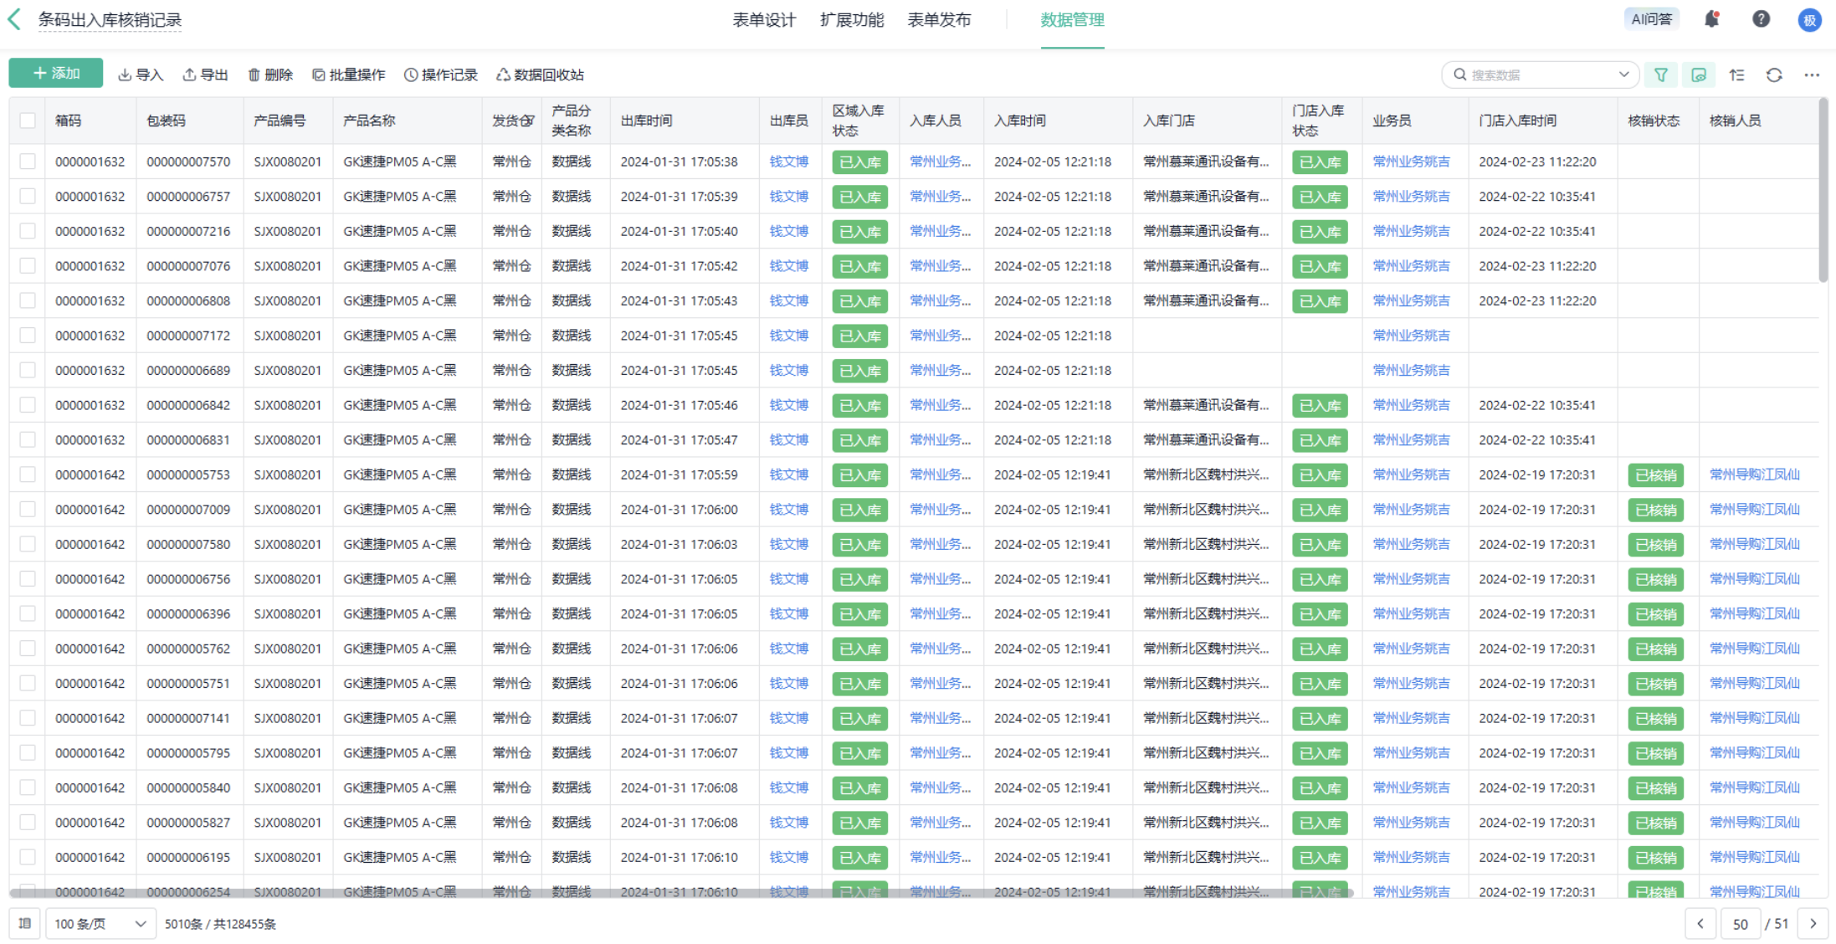Open the filter funnel icon

1660,74
